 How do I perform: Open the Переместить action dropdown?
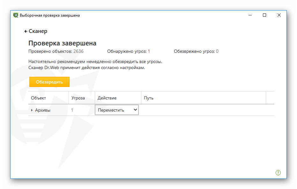(x=117, y=110)
